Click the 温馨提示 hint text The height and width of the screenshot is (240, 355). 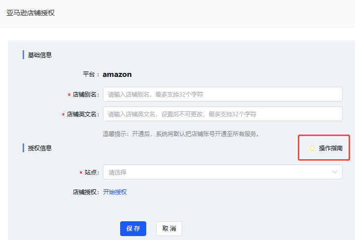[x=181, y=134]
